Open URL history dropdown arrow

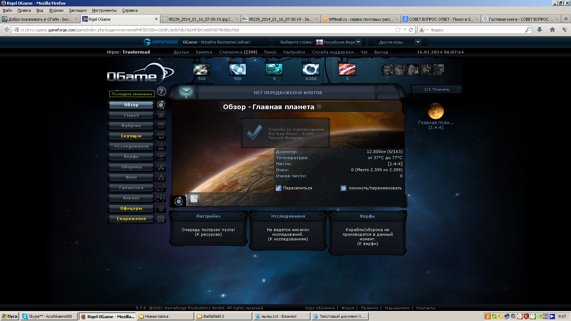click(x=405, y=30)
